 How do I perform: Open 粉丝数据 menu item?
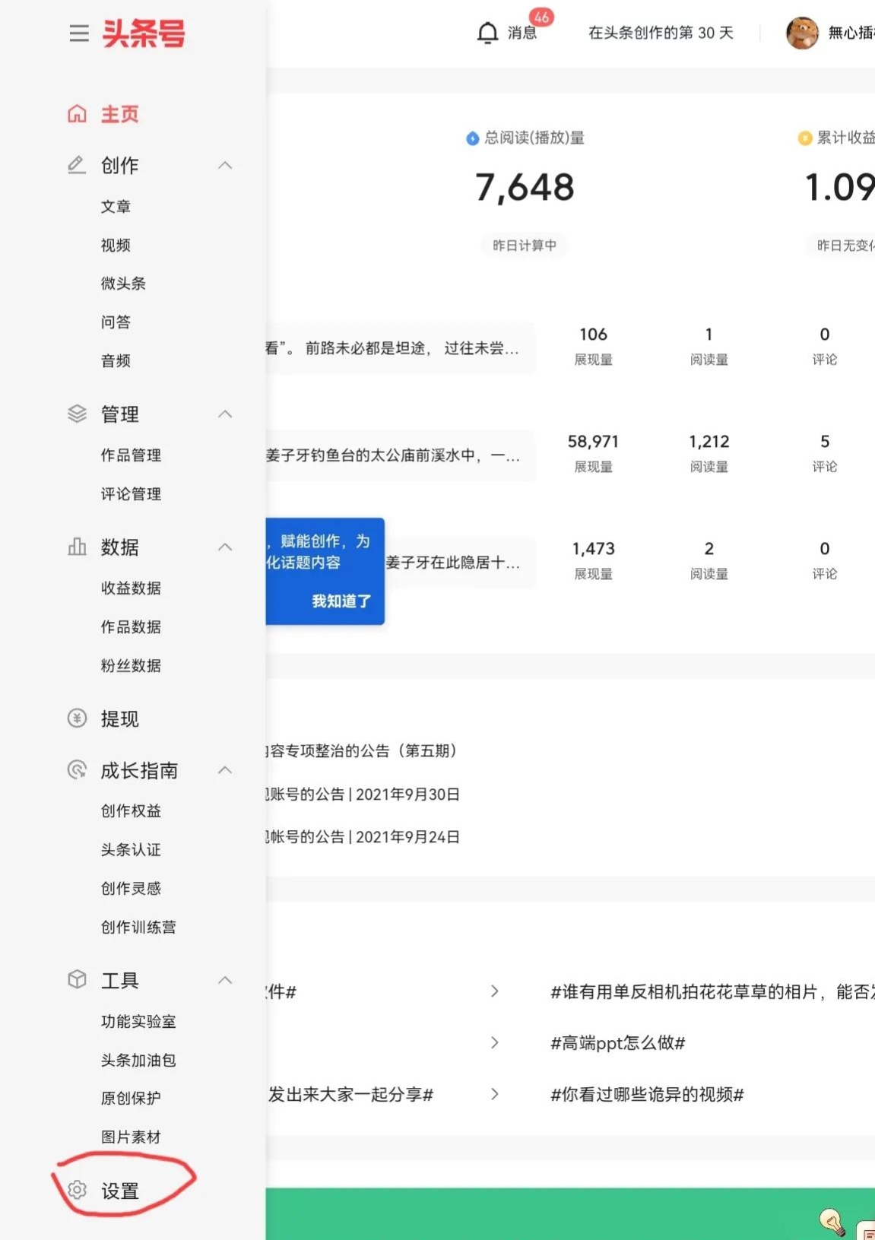pyautogui.click(x=131, y=666)
